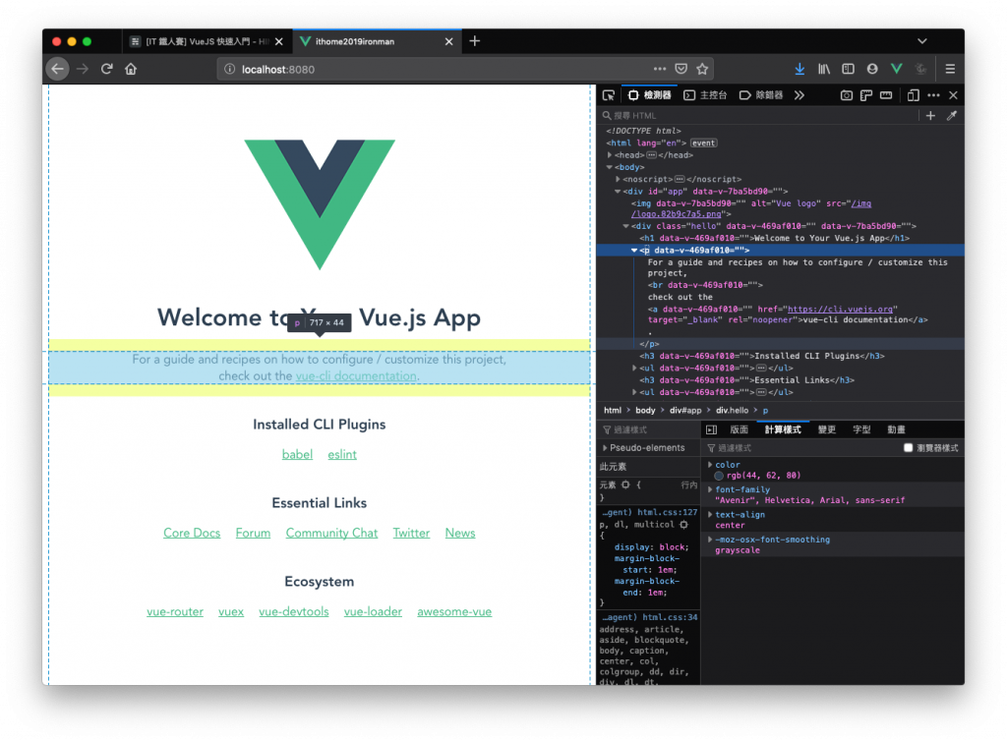
Task: Click the Vue devtools extension icon
Action: coord(897,69)
